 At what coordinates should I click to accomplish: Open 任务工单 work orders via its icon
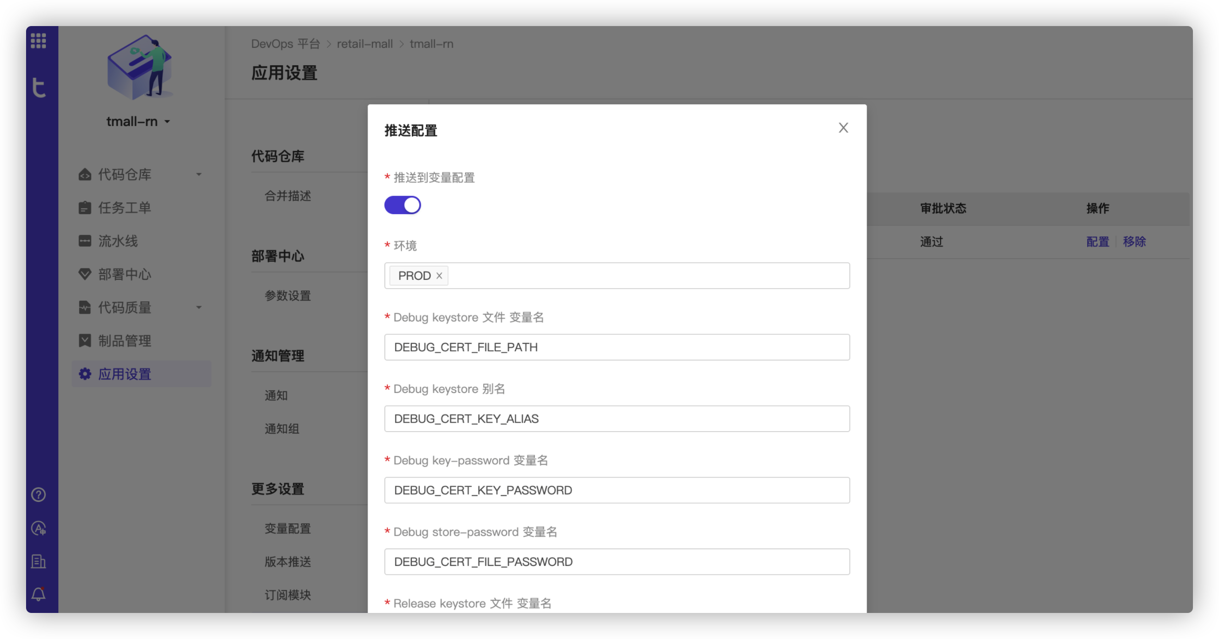85,207
